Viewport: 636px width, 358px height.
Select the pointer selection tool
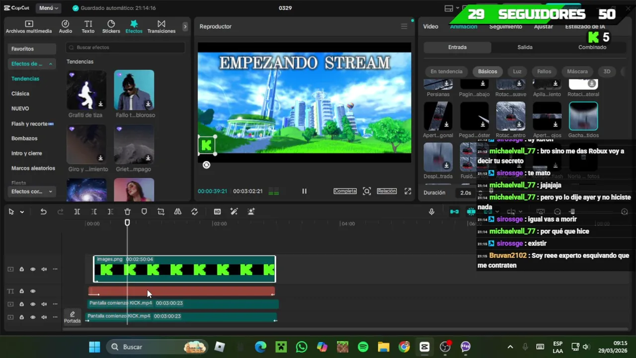click(11, 212)
